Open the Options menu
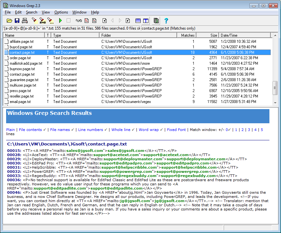 [61, 12]
